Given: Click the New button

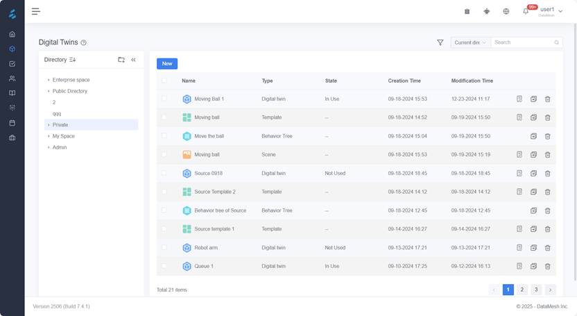Looking at the screenshot, I should [x=167, y=63].
